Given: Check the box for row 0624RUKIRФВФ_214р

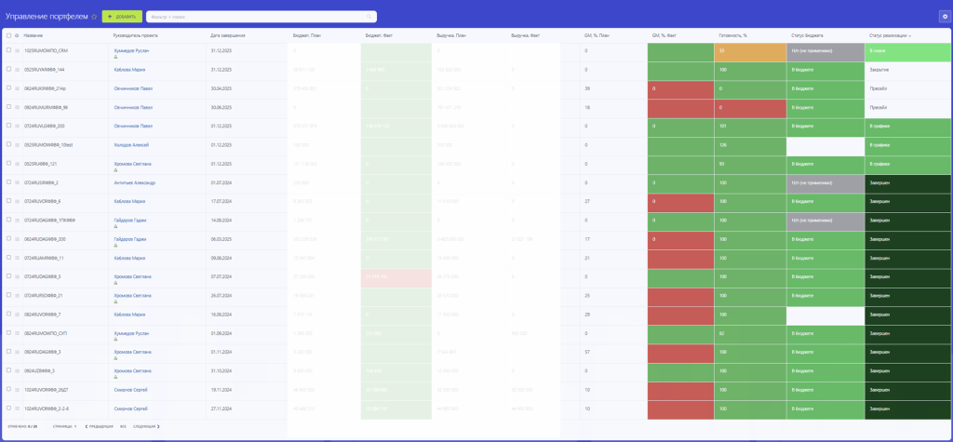Looking at the screenshot, I should coord(8,88).
